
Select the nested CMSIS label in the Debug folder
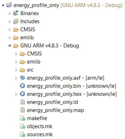[x=34, y=54]
